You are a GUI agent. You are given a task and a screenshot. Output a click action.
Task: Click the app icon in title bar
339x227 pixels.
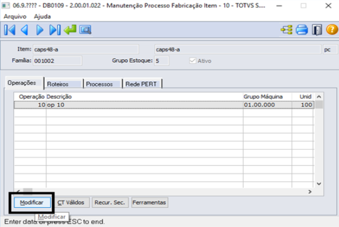[x=5, y=5]
